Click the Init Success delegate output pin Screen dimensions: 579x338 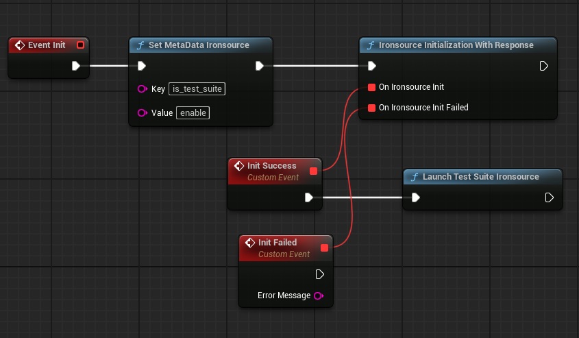tap(314, 171)
